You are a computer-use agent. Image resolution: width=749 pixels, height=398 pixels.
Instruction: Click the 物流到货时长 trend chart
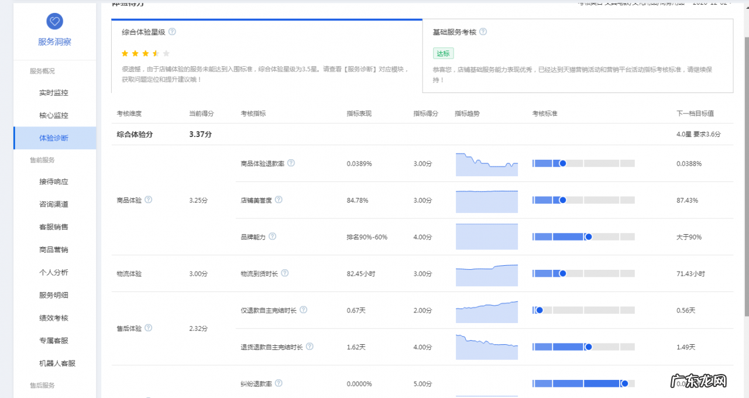[486, 275]
